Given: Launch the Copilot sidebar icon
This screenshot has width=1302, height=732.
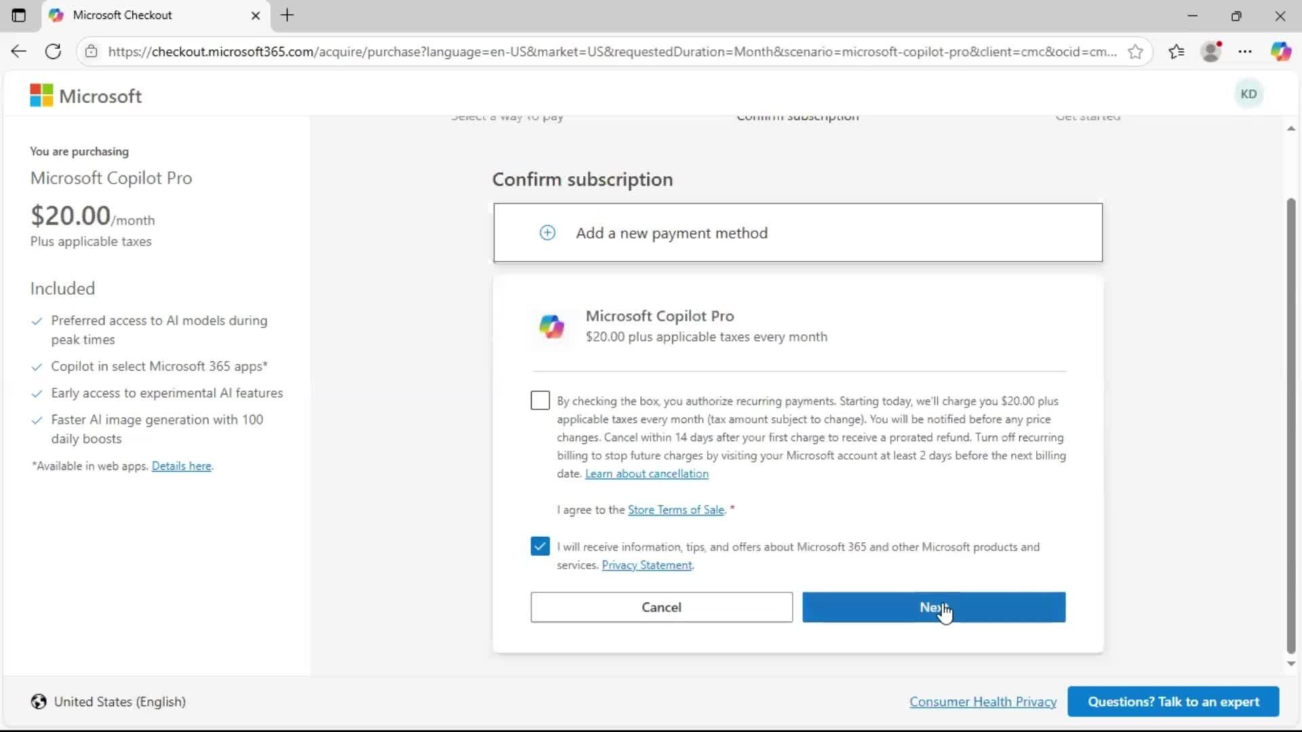Looking at the screenshot, I should [x=1280, y=52].
